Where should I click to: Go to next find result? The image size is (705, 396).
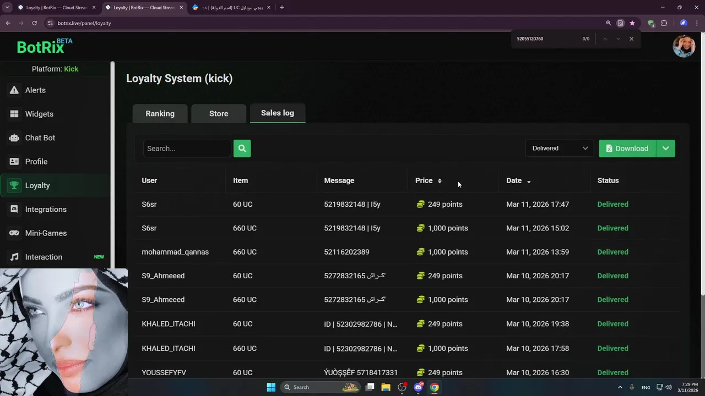click(618, 39)
